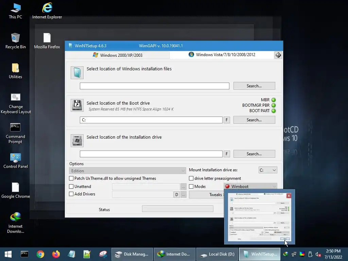Switch to Disk Management taskbar window

pos(132,254)
